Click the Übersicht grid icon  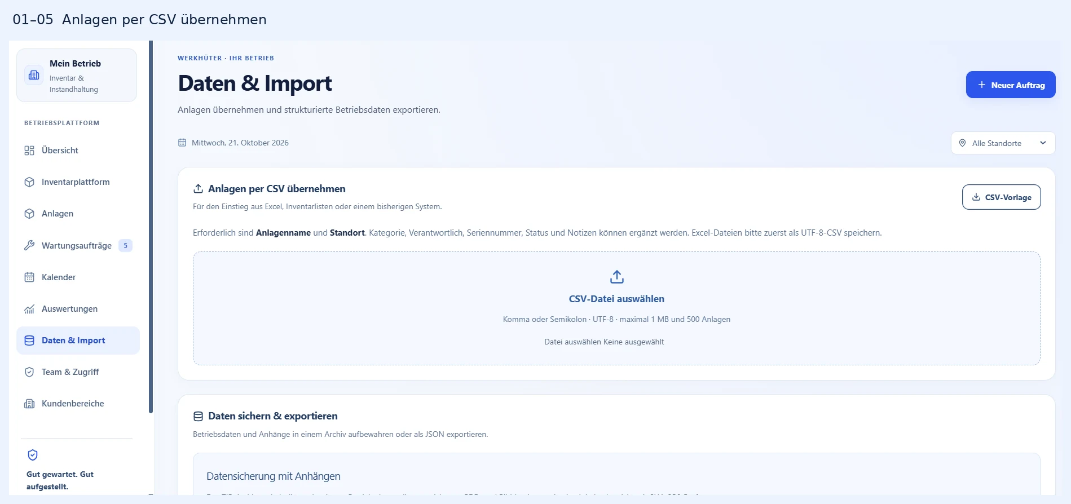(29, 151)
